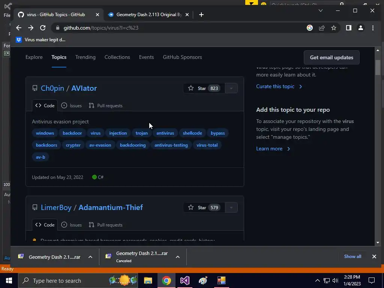Image resolution: width=384 pixels, height=288 pixels.
Task: Share this page via the share icon
Action: coord(322,28)
